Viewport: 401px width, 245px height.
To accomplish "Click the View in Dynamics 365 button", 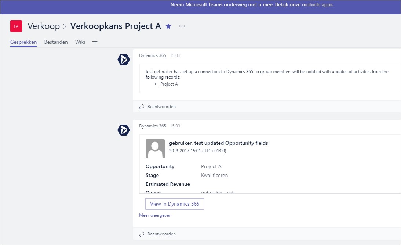I will click(x=175, y=204).
